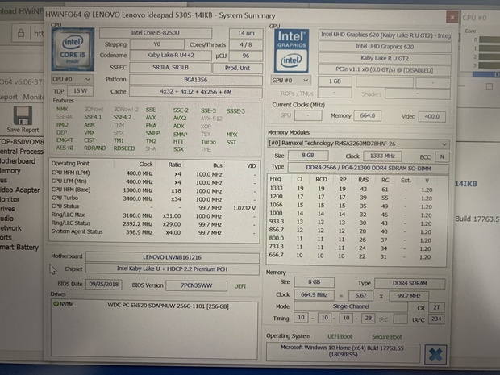This screenshot has width=500, height=375.
Task: Click the Ring/LLC Max row
Action: click(154, 215)
